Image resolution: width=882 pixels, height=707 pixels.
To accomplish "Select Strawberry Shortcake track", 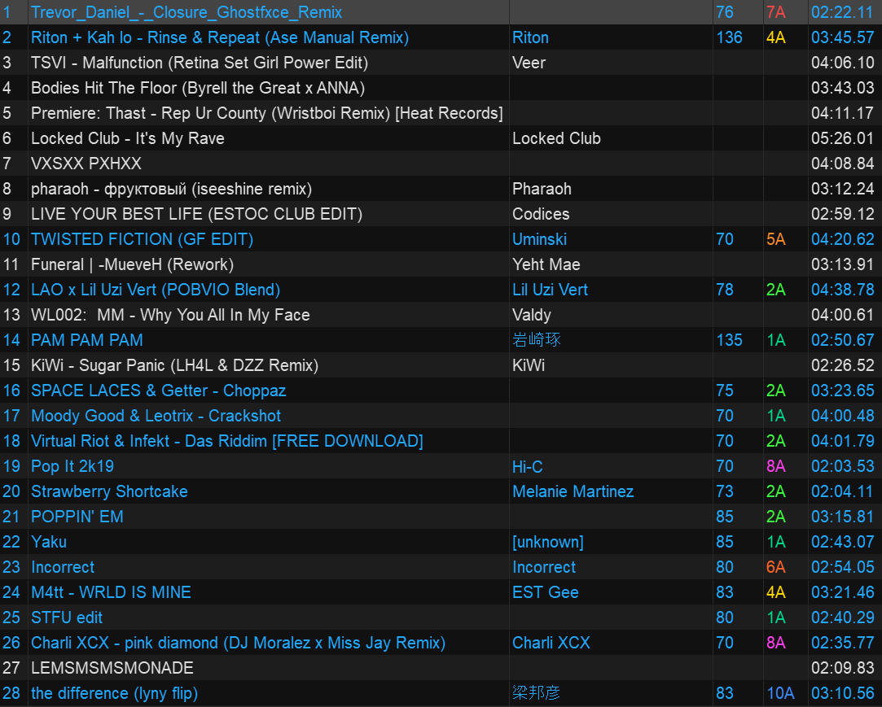I will [109, 491].
